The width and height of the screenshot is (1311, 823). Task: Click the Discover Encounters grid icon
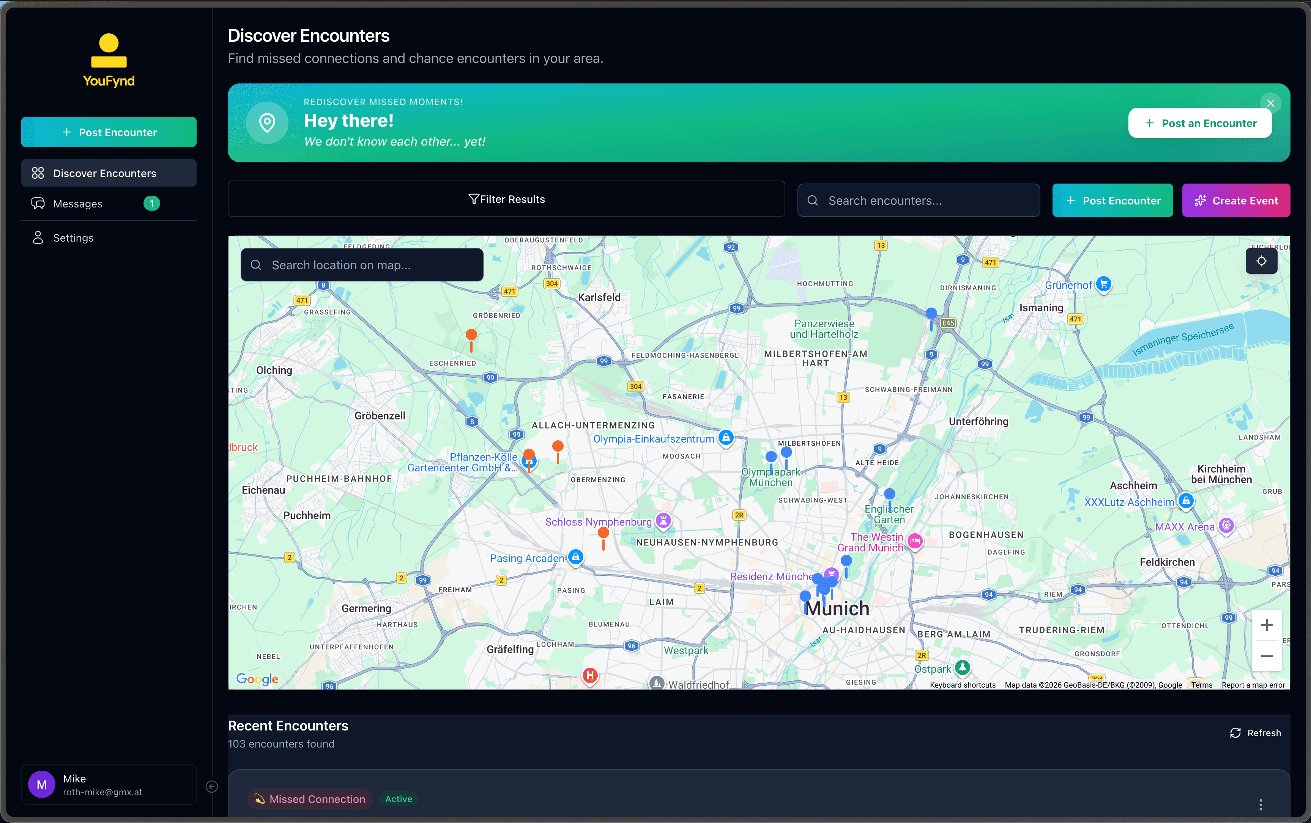pyautogui.click(x=38, y=173)
